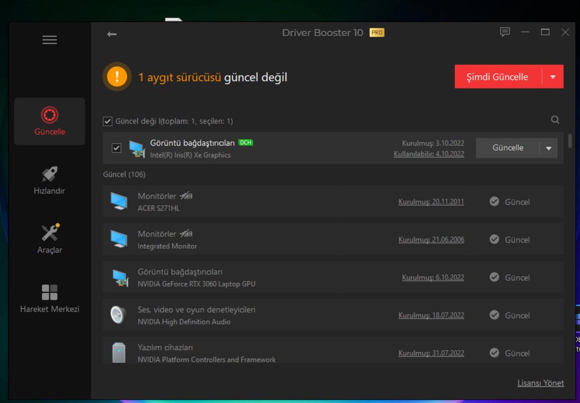Open Kurulmuş: 6.10.2022 link

tap(433, 278)
